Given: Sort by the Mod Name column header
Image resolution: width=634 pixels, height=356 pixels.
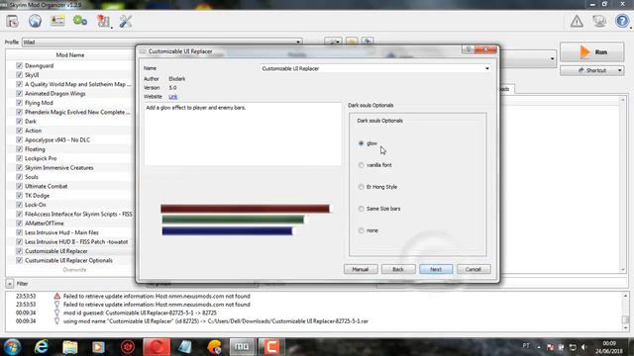Looking at the screenshot, I should point(70,55).
